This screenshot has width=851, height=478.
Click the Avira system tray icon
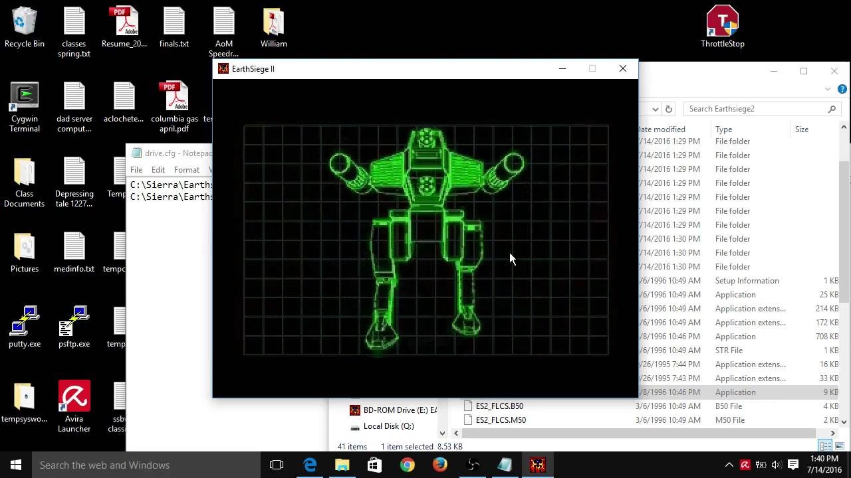(745, 465)
